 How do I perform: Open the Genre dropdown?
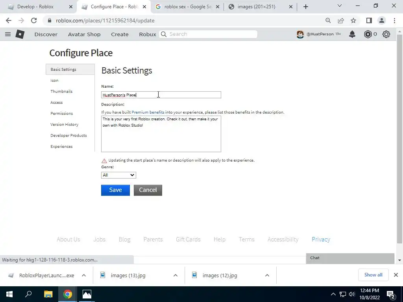[118, 175]
